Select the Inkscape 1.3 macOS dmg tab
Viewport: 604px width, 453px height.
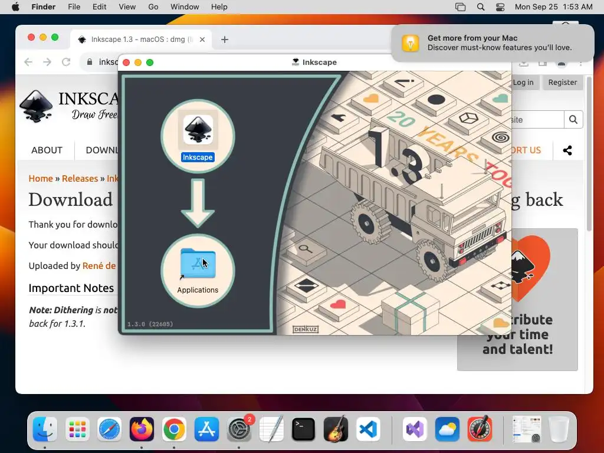click(x=141, y=40)
